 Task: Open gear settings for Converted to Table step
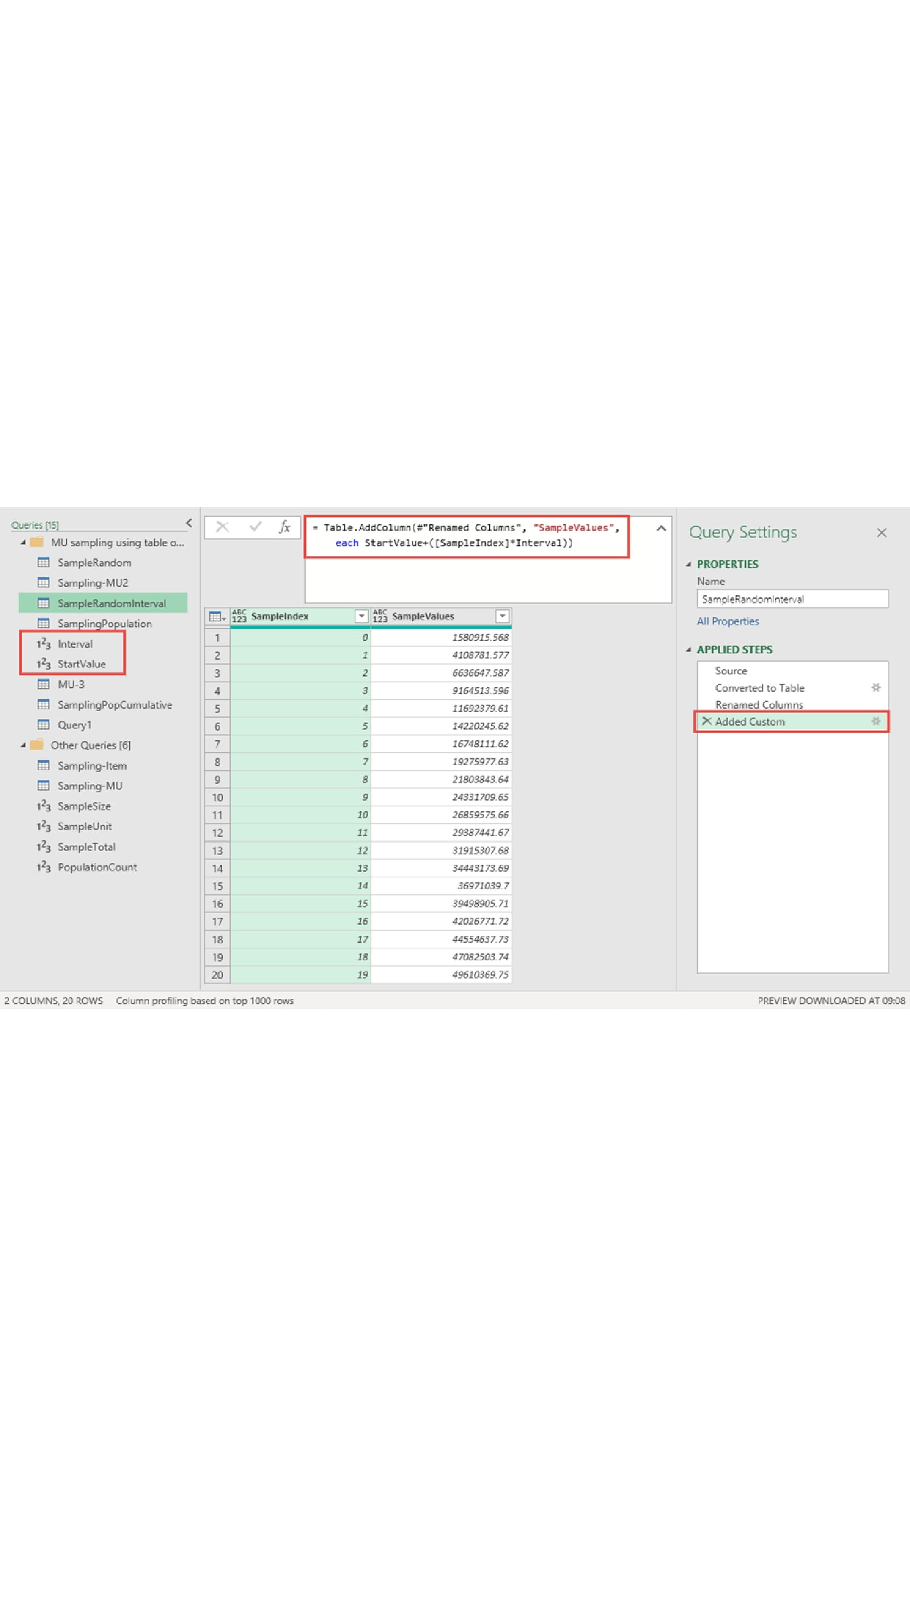(875, 688)
